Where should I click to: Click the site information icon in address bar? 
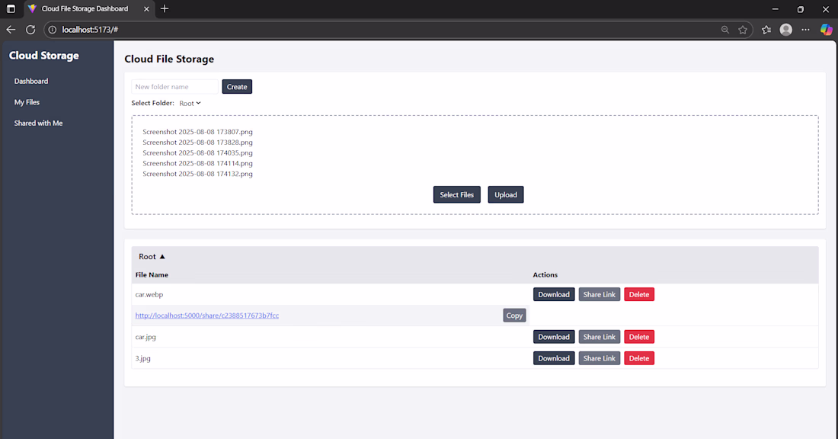point(53,30)
